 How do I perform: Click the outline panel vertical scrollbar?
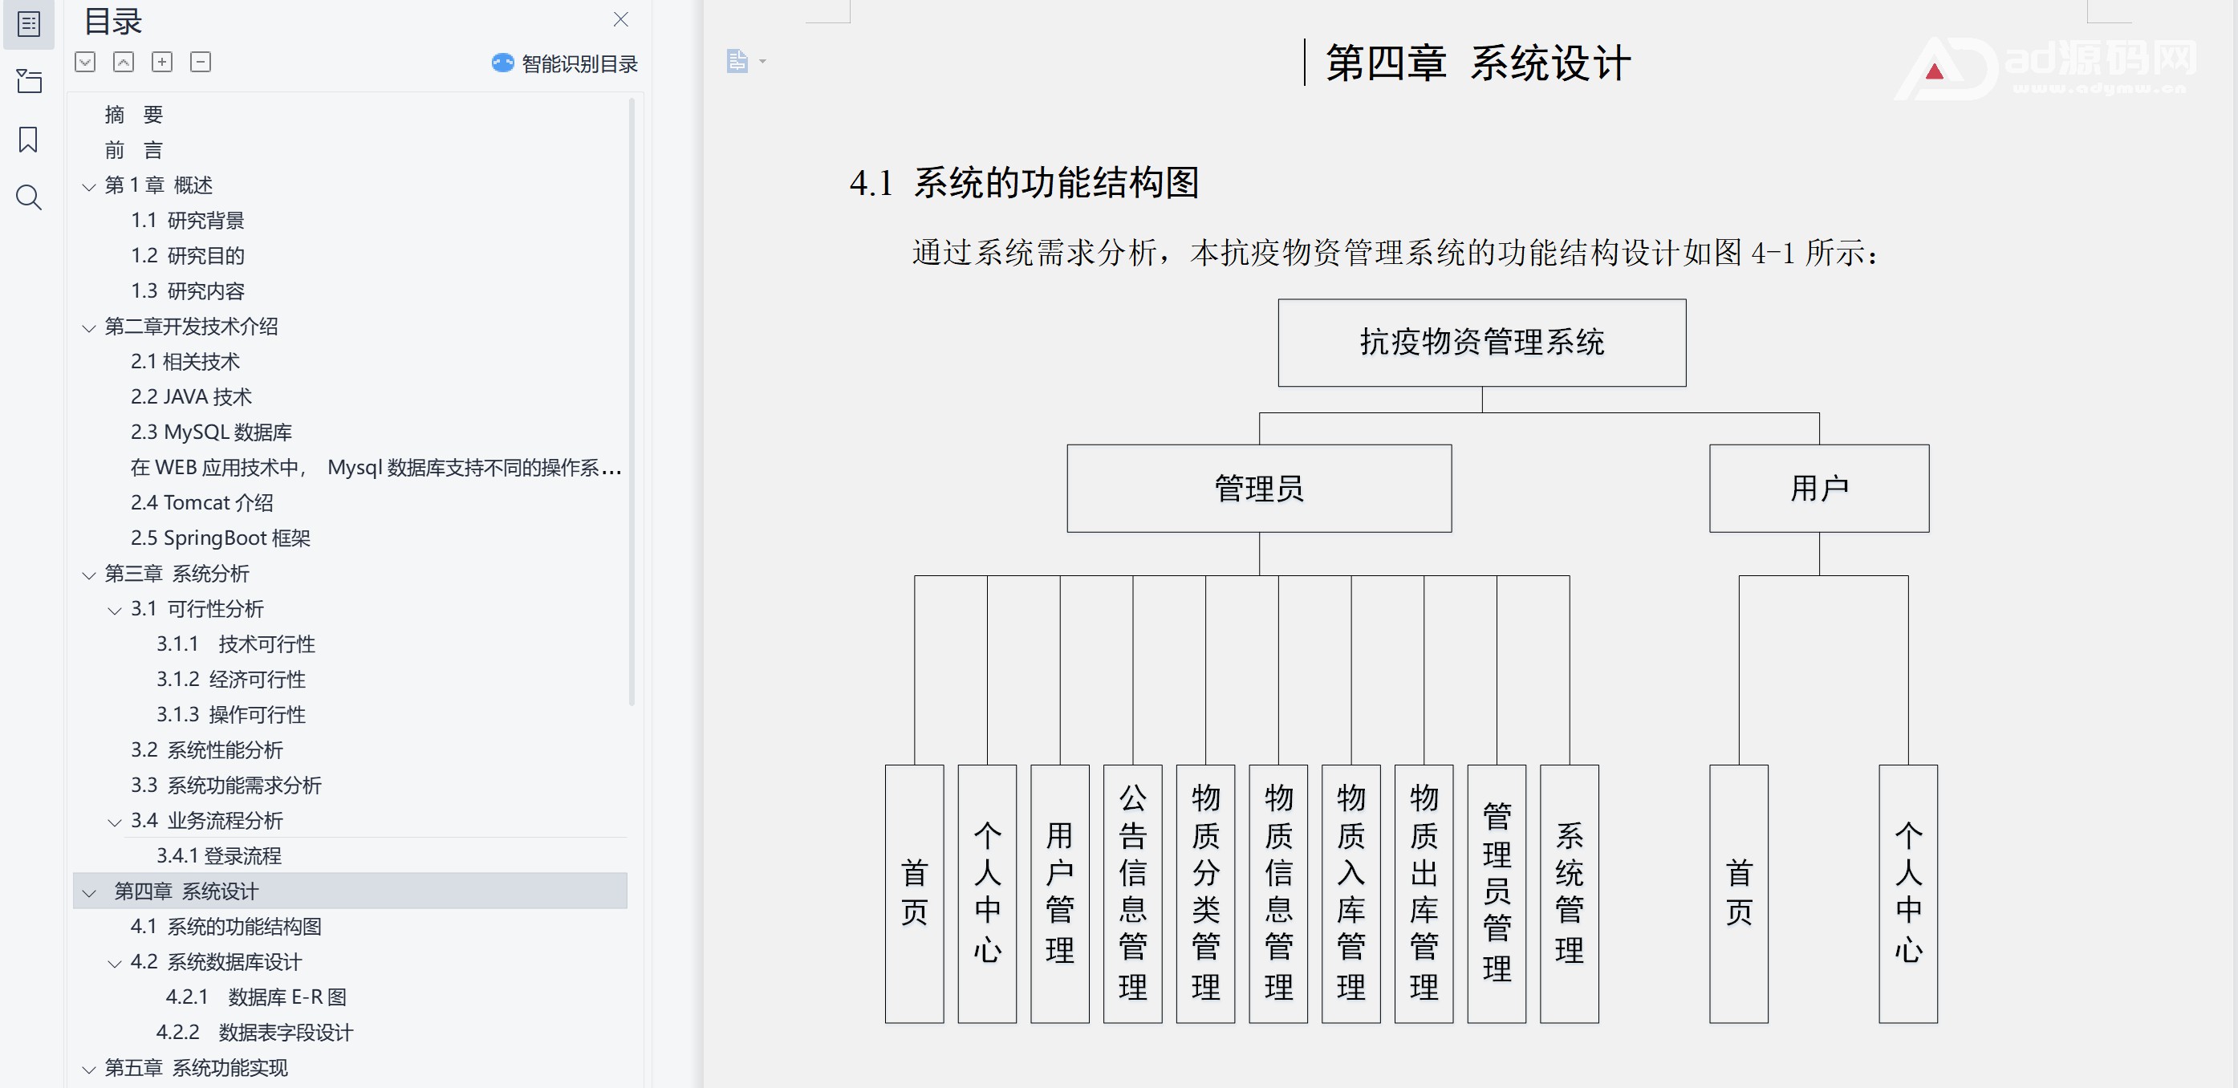632,400
